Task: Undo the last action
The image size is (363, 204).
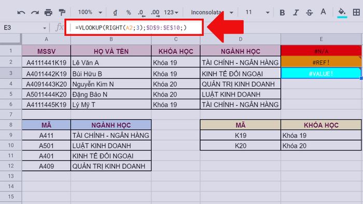Action: (21, 12)
